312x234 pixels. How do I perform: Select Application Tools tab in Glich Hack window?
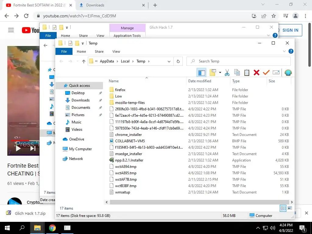tap(127, 36)
